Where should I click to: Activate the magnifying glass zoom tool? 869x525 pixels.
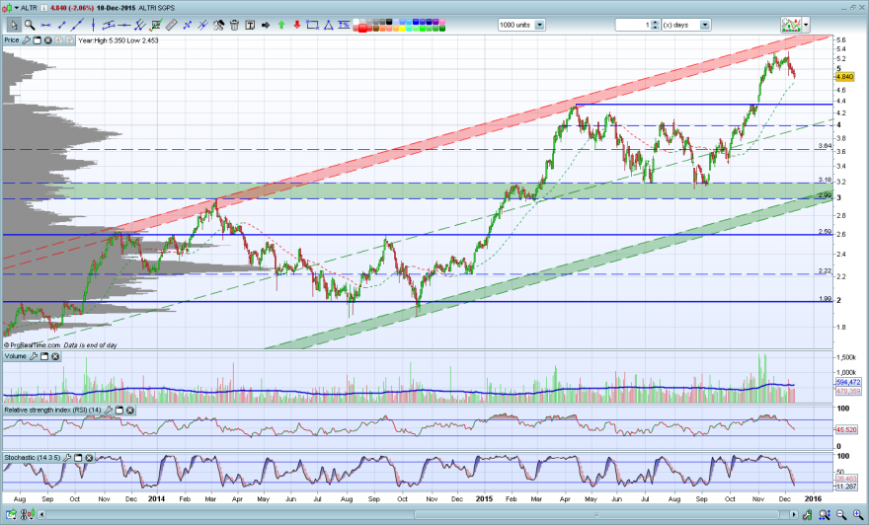point(30,25)
